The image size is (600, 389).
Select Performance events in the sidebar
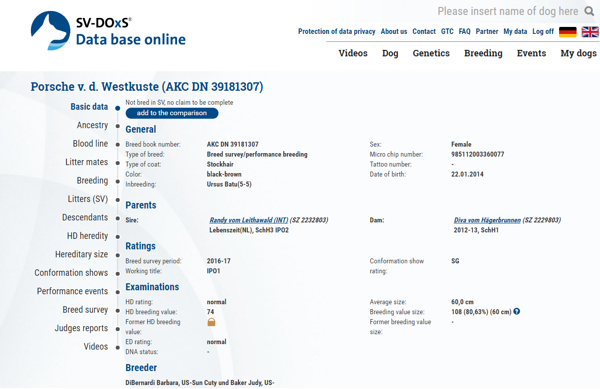[x=72, y=291]
